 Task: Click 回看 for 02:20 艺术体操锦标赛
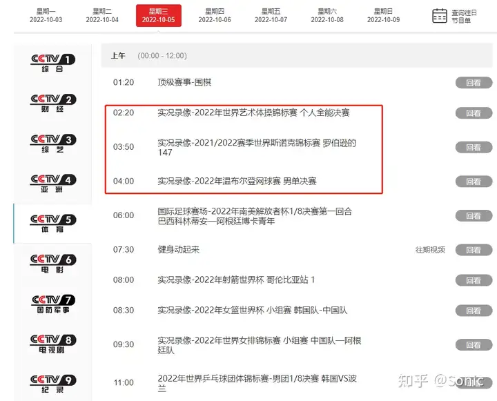tap(474, 113)
